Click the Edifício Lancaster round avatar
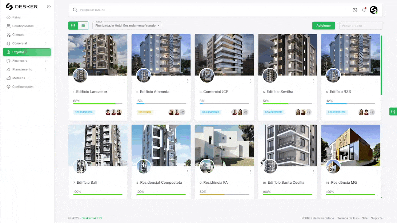397x223 pixels. tap(80, 75)
